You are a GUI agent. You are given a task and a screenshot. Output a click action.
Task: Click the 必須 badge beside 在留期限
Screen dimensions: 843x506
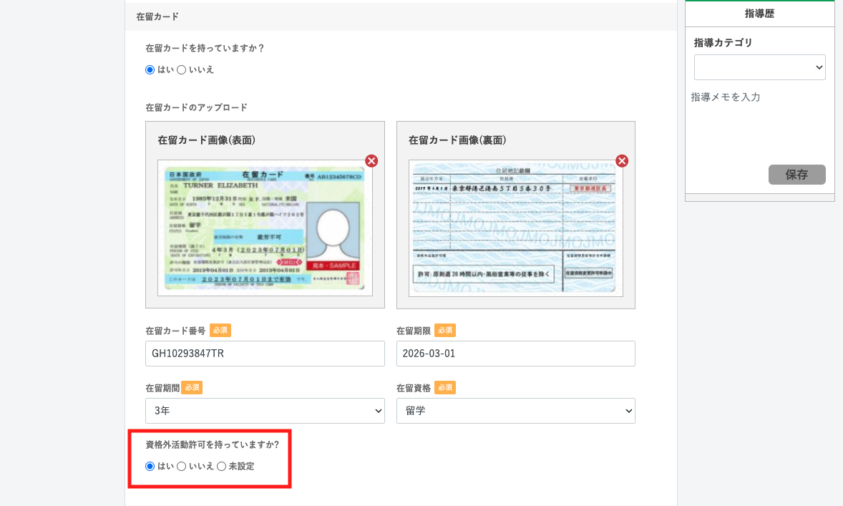pos(445,330)
